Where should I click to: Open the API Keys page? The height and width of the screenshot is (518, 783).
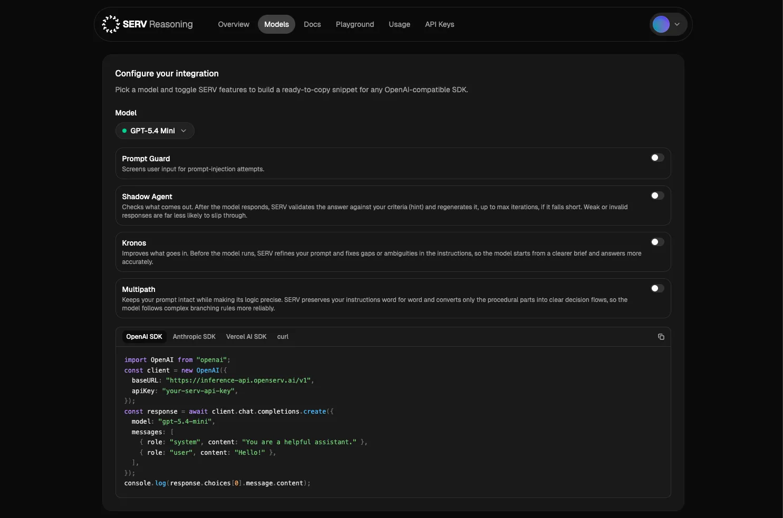click(439, 24)
